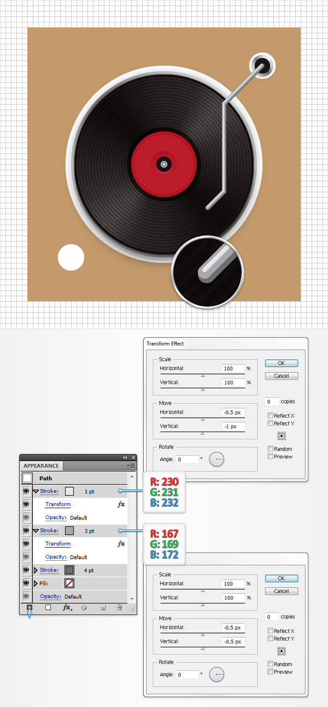Screen dimensions: 328x707
Task: Click rotation angle dial in upper Transform dialog
Action: point(217,459)
